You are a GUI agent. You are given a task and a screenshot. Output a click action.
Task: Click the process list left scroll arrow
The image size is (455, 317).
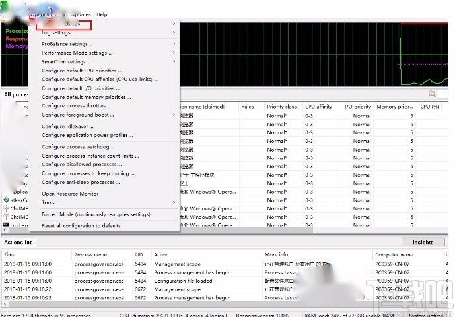5,230
